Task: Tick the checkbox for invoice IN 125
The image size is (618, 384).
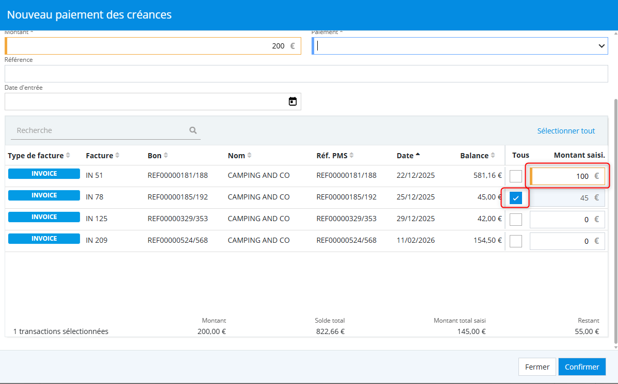Action: point(515,220)
